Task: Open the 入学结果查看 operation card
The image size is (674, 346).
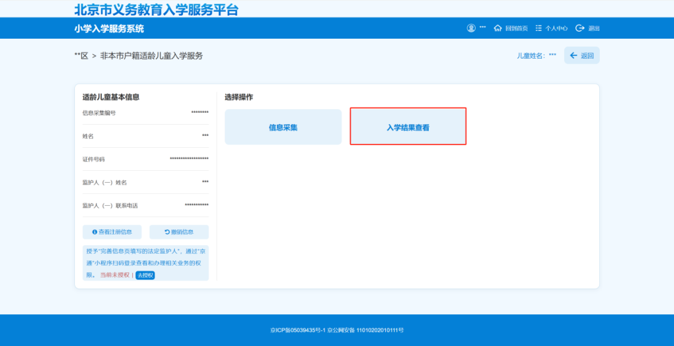Action: [408, 127]
